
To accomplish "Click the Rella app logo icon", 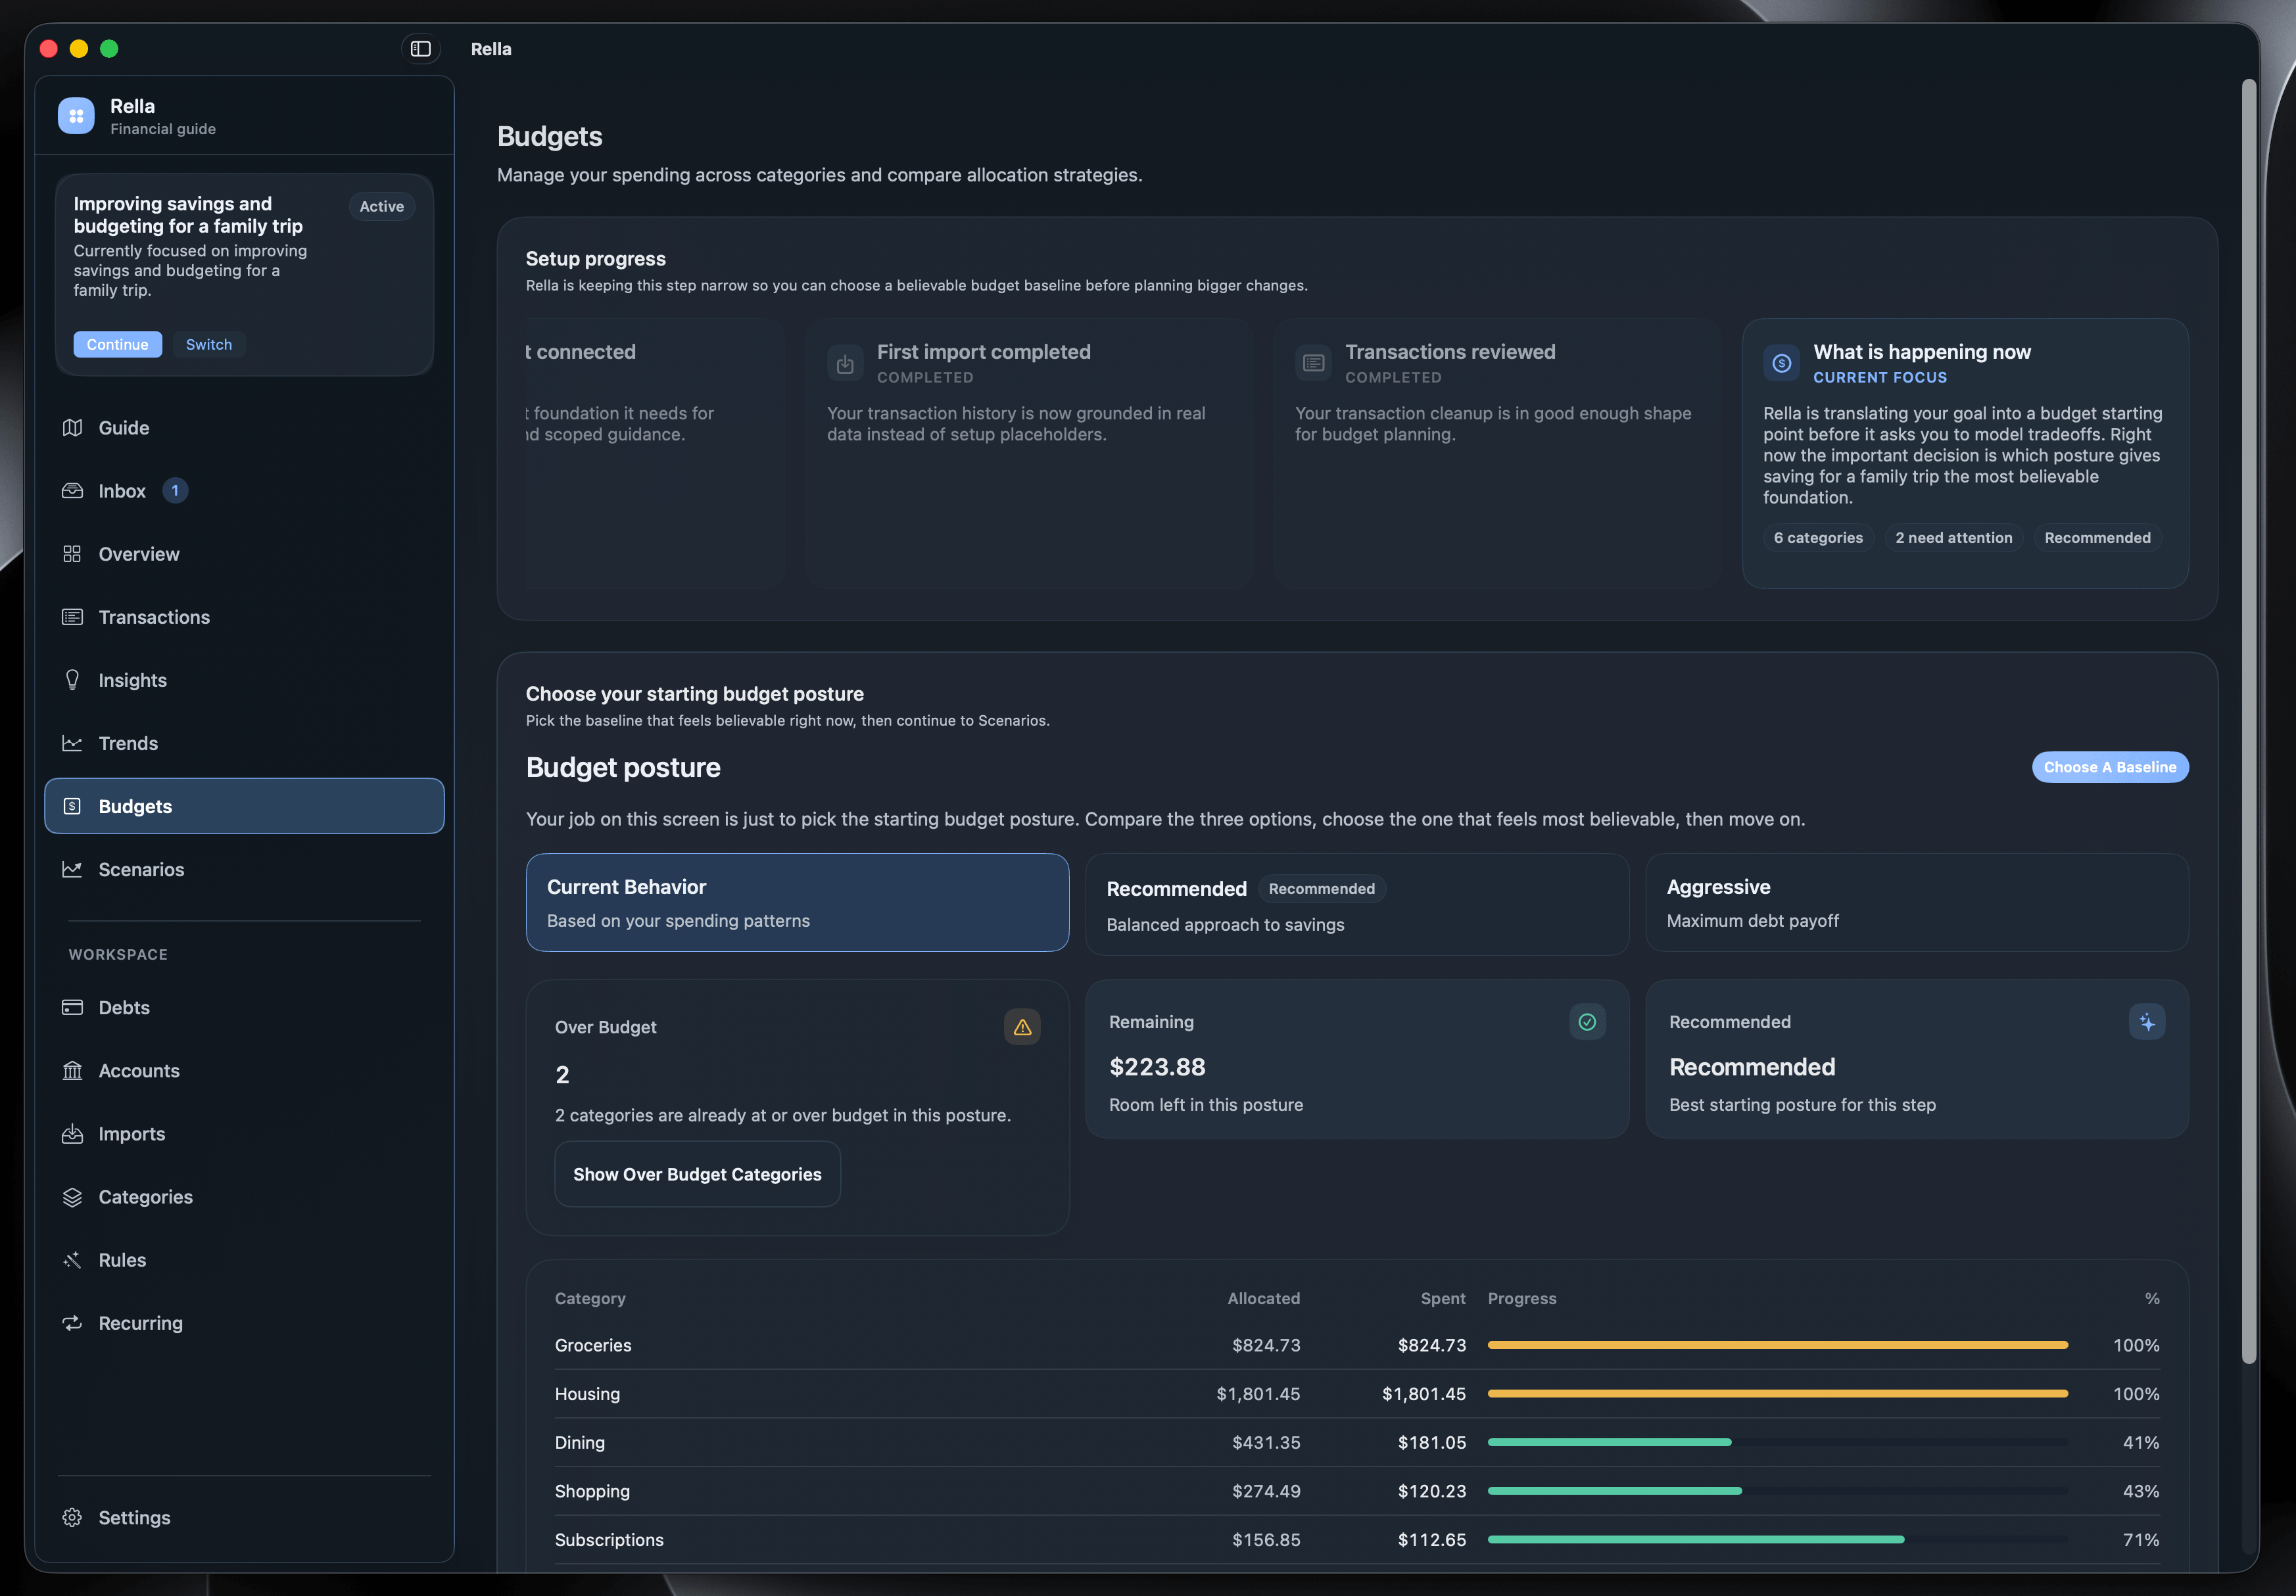I will [76, 116].
